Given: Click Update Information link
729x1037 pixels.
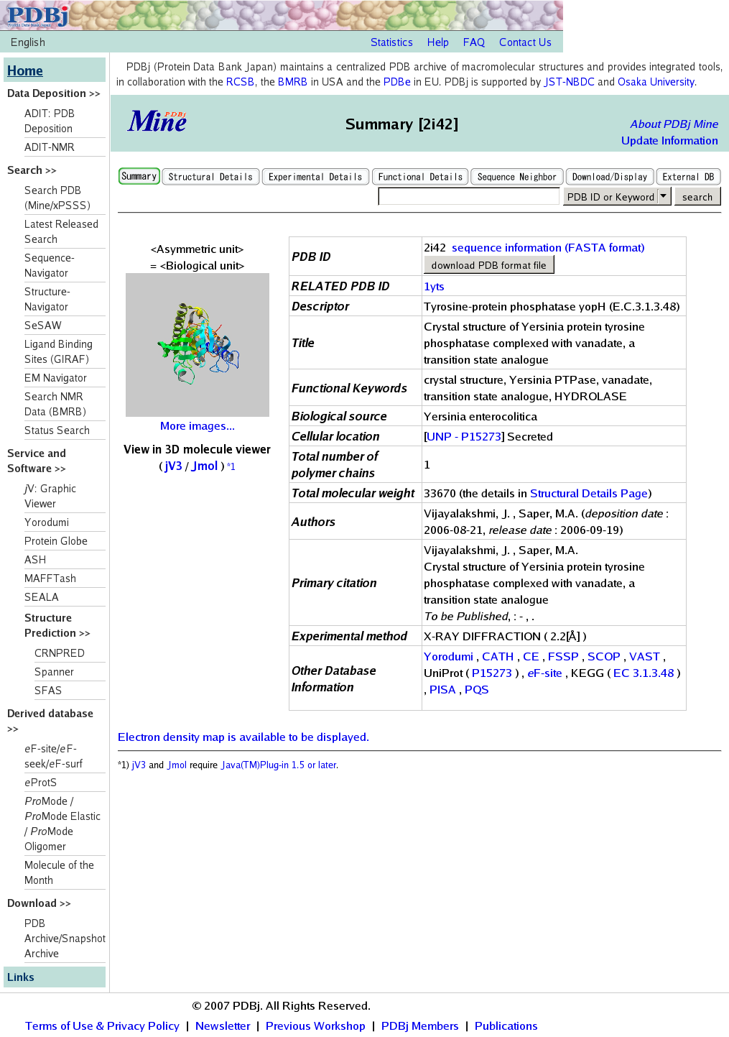Looking at the screenshot, I should click(x=669, y=140).
